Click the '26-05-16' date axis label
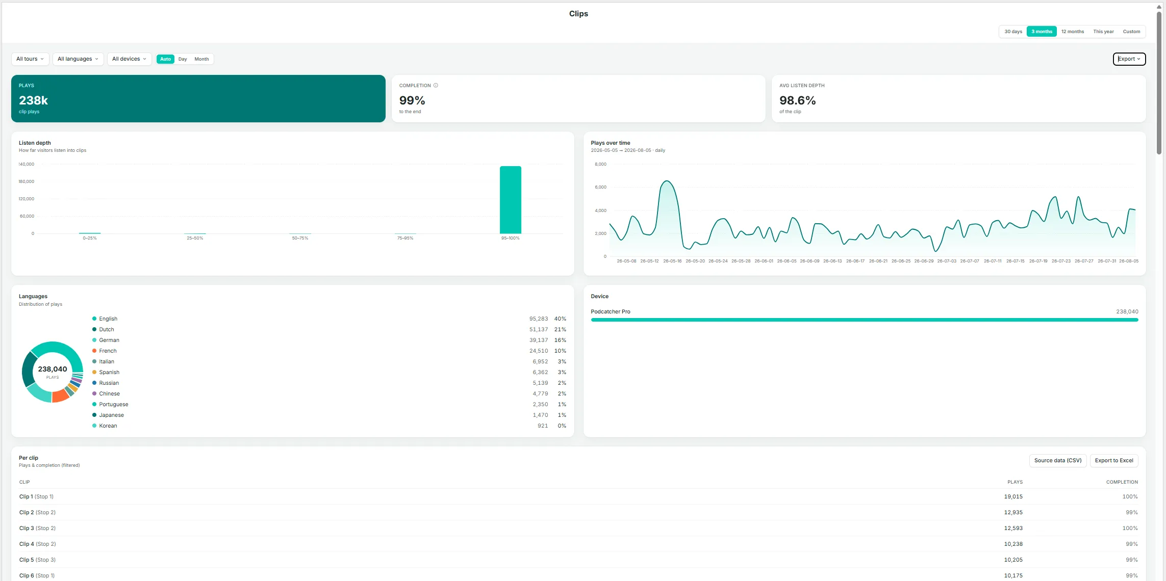Image resolution: width=1166 pixels, height=581 pixels. point(672,261)
